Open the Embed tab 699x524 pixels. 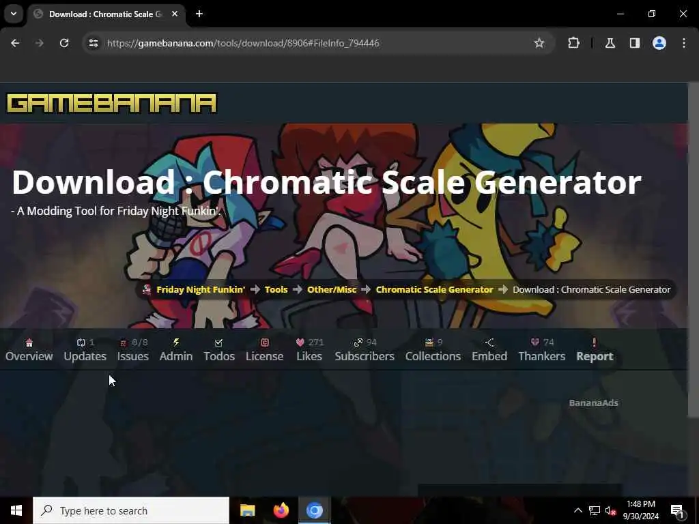click(x=489, y=350)
